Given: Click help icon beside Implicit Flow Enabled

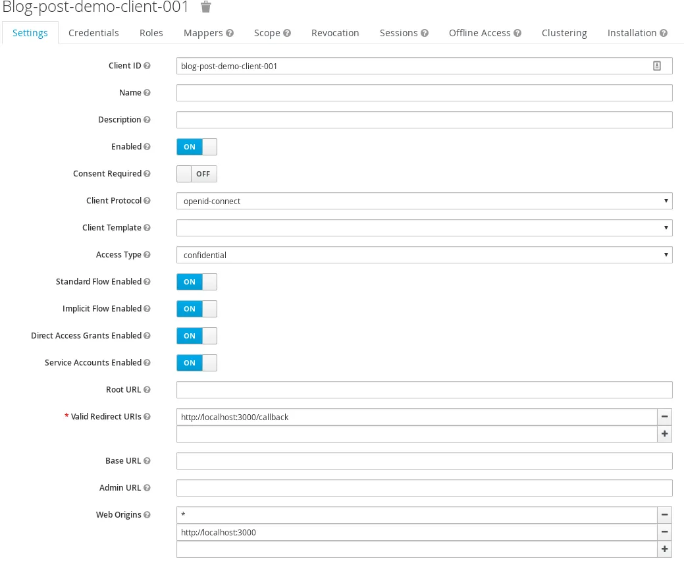Looking at the screenshot, I should pos(147,309).
